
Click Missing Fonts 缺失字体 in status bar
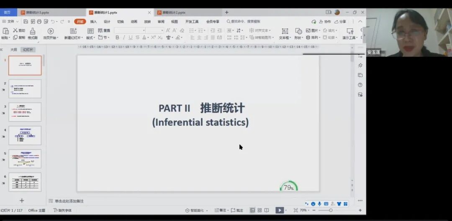(62, 211)
